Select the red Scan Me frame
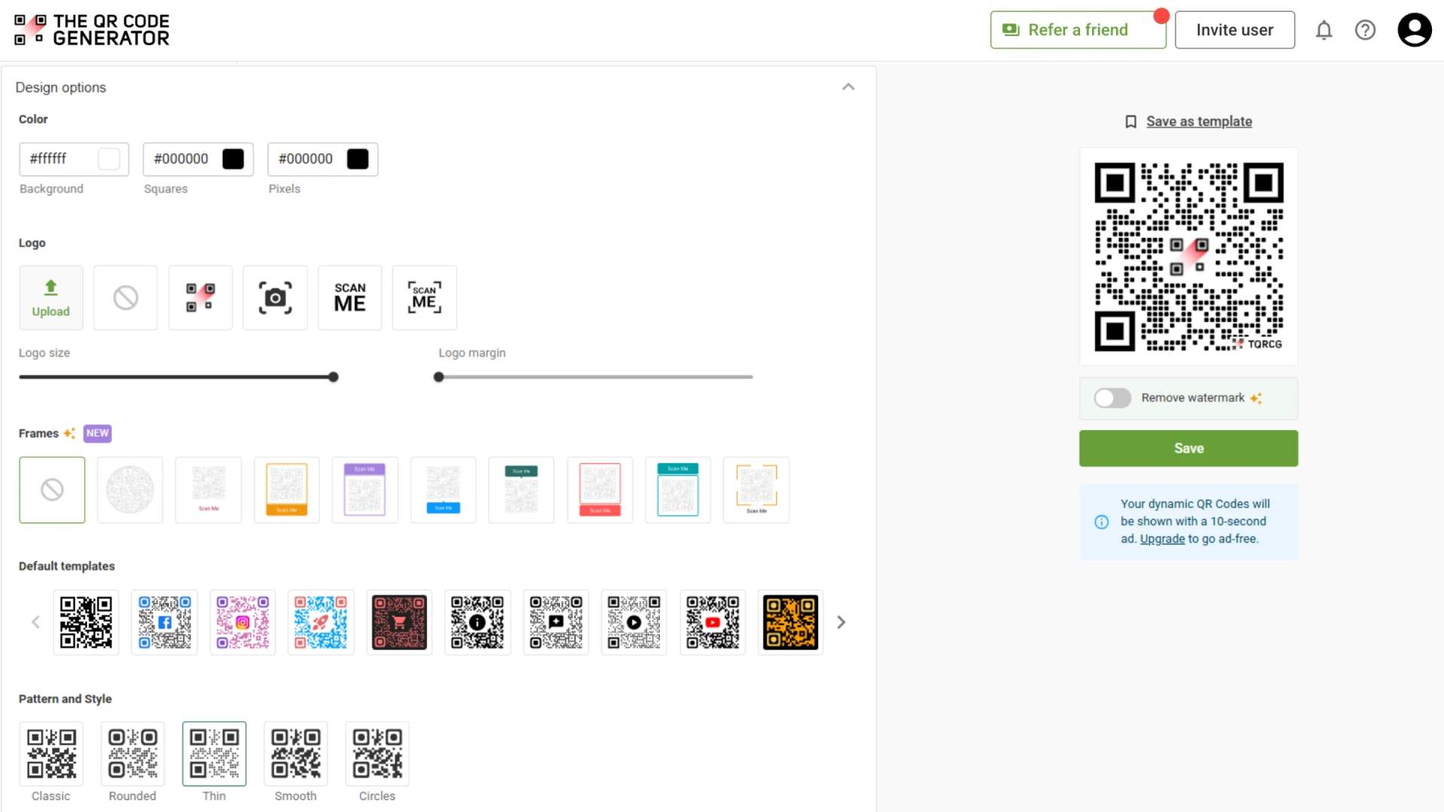 [599, 490]
